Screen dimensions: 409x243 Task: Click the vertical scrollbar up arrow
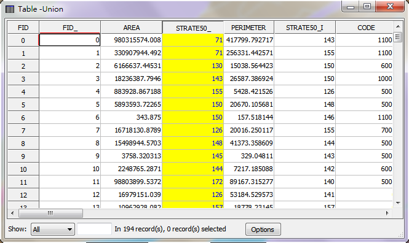coord(398,26)
